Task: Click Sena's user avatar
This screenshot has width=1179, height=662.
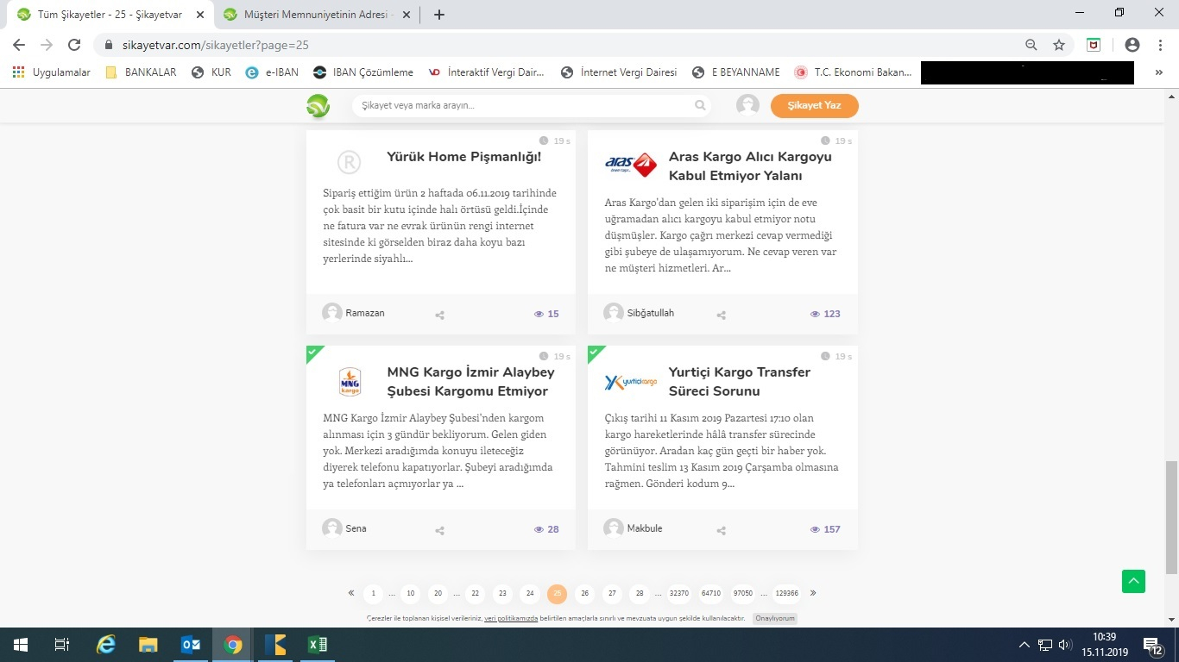Action: click(x=332, y=528)
